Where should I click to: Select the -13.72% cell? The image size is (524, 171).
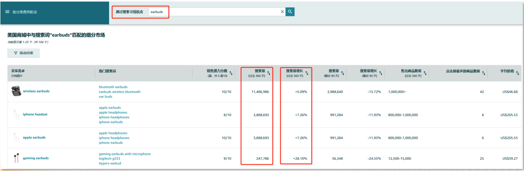(374, 92)
